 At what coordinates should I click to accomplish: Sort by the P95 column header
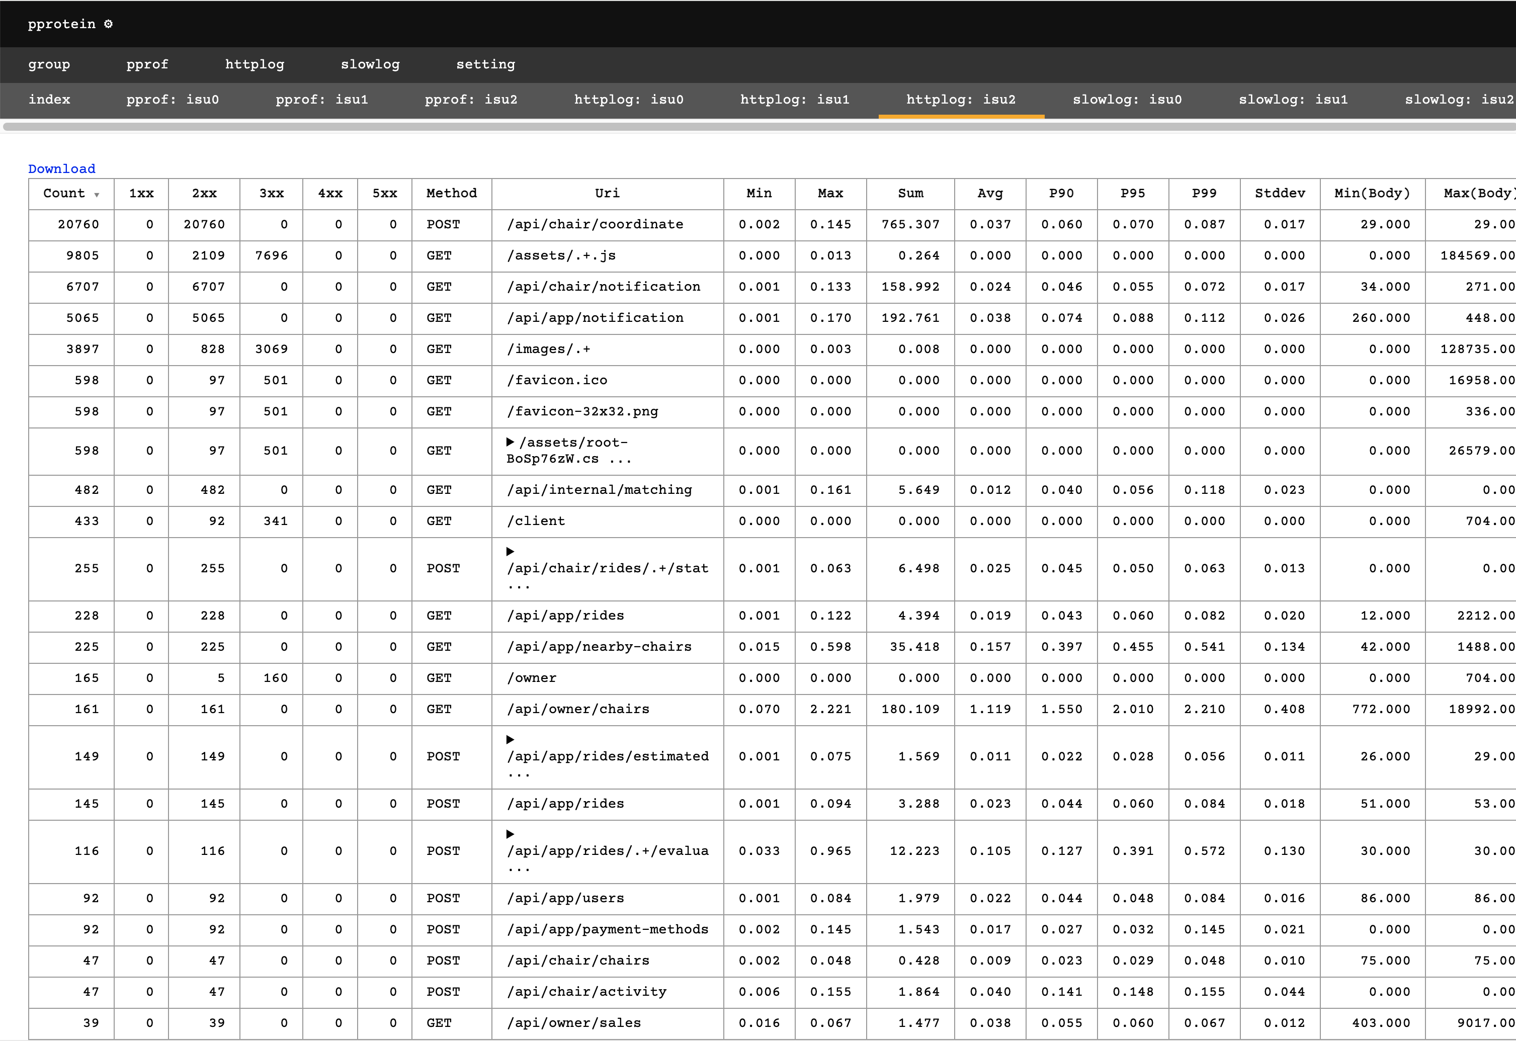pyautogui.click(x=1133, y=194)
